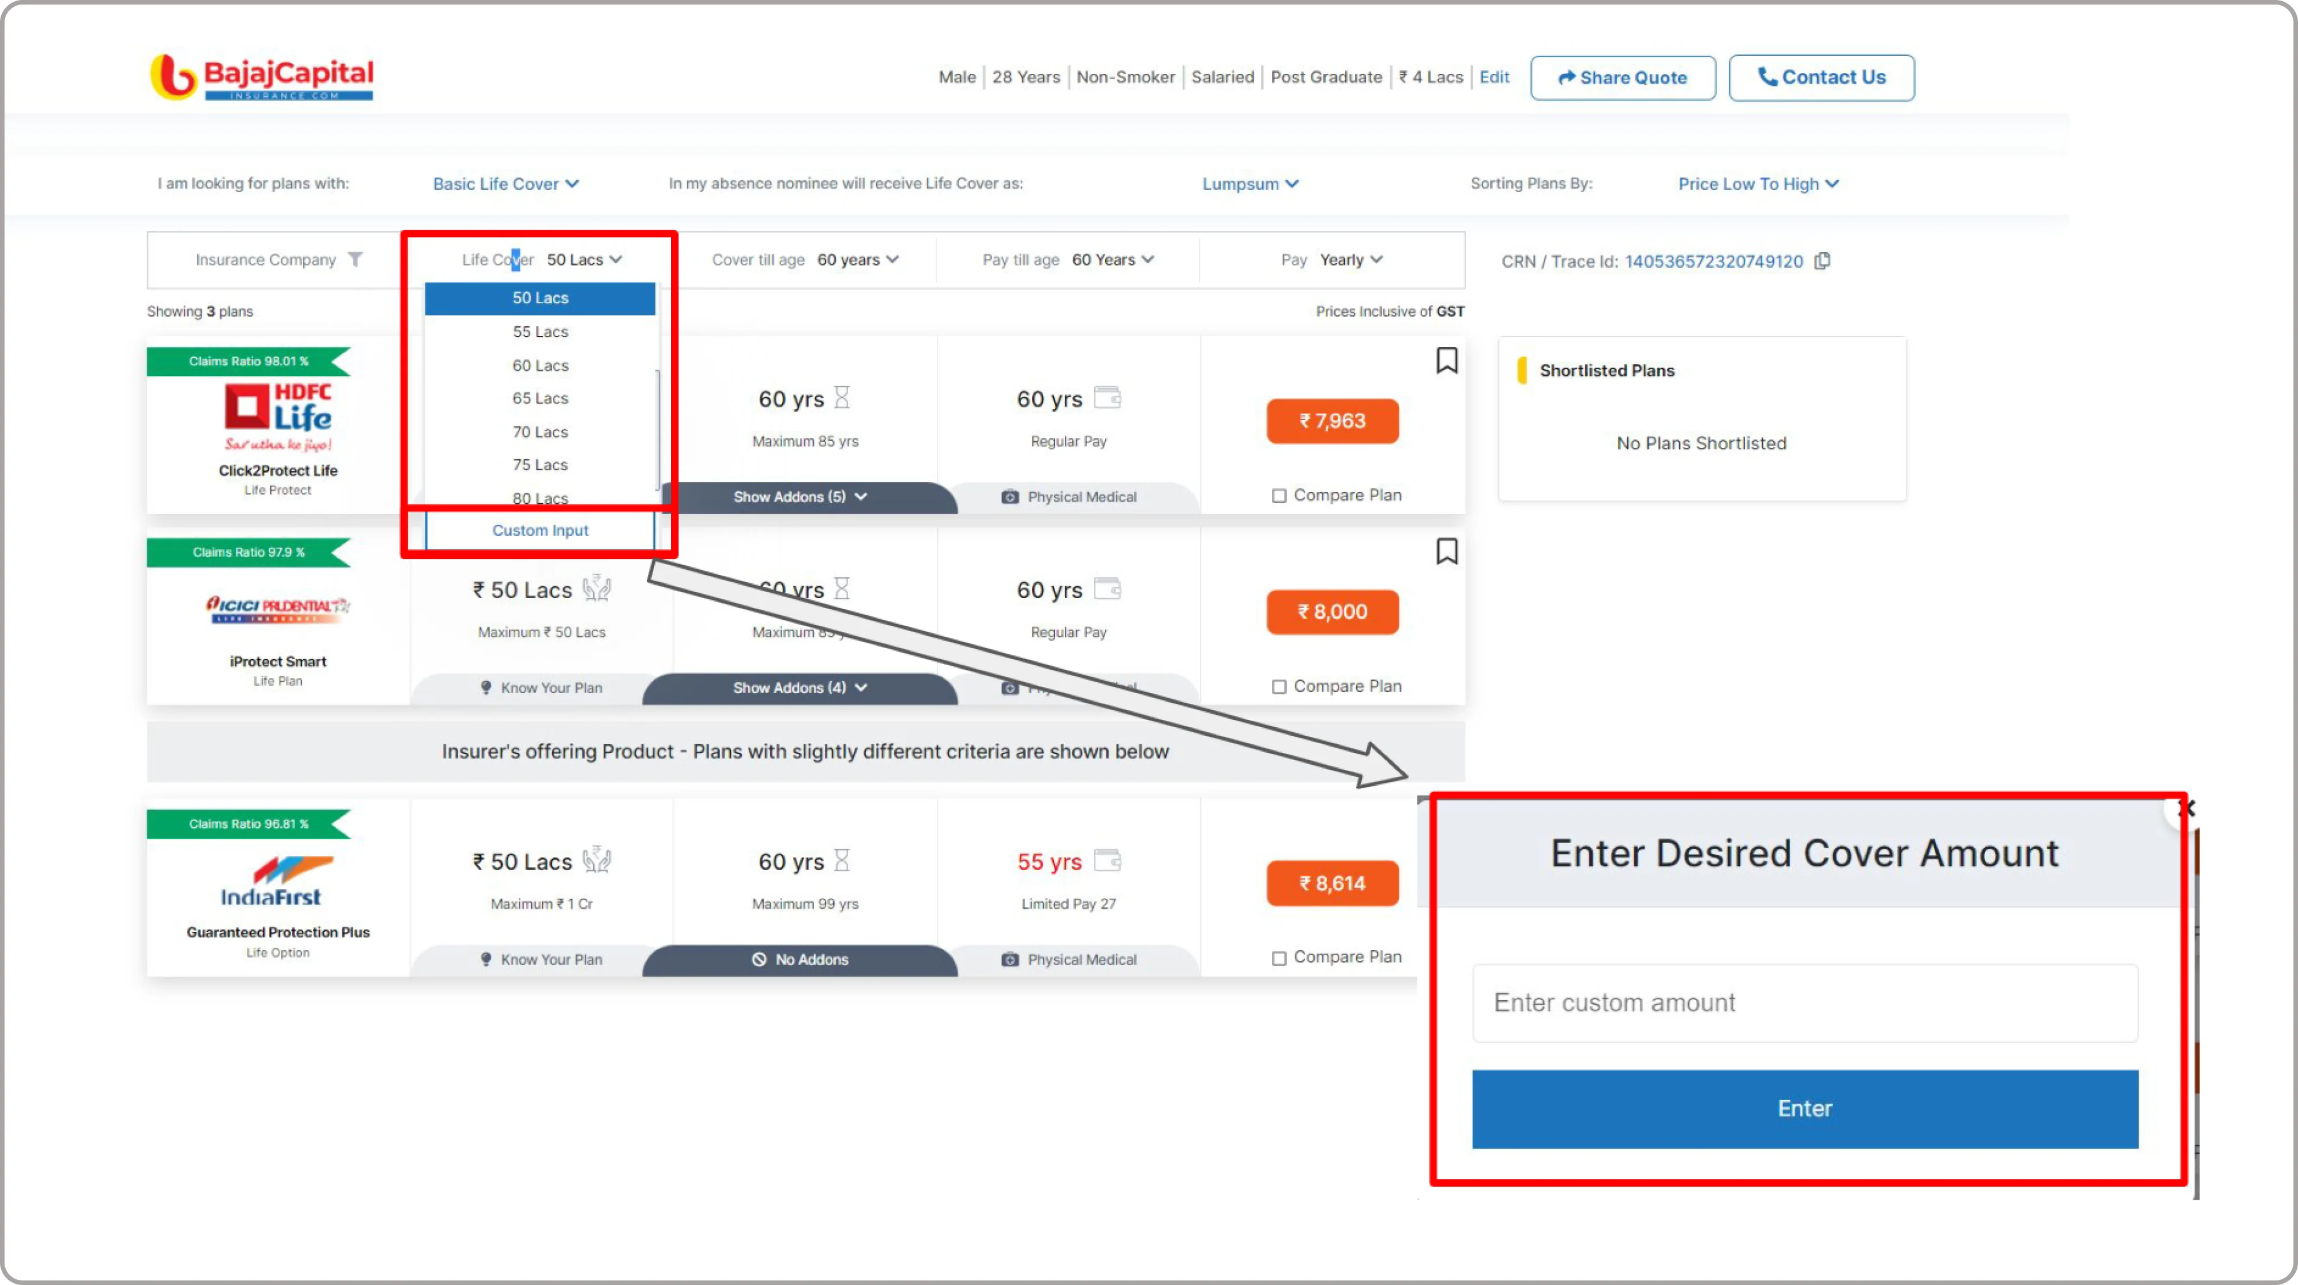The width and height of the screenshot is (2298, 1285).
Task: Click Claims Ratio 98.01 % ribbon
Action: tap(249, 361)
